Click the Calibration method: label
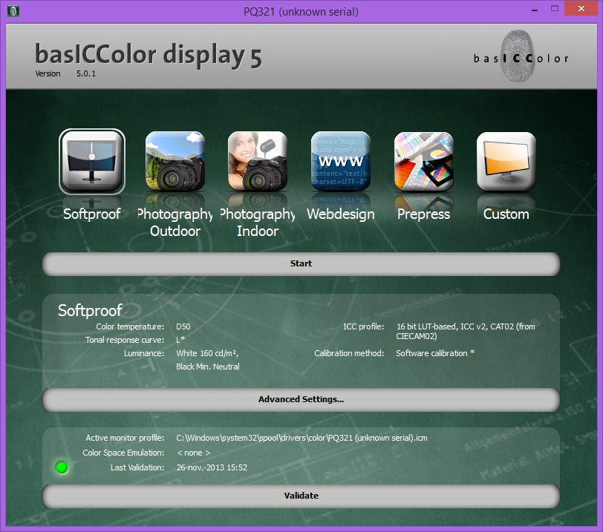This screenshot has width=603, height=532. [x=349, y=353]
